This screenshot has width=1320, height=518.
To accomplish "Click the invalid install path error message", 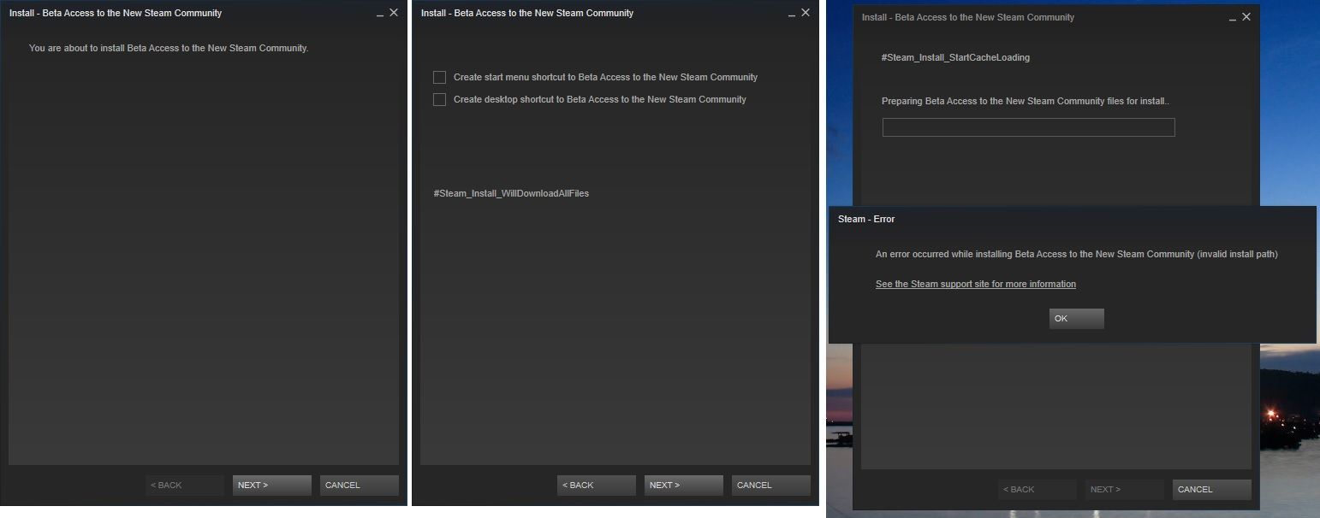I will click(1077, 254).
